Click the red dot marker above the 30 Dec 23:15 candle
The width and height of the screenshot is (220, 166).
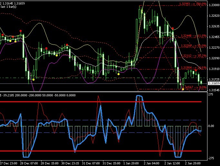tap(67, 45)
